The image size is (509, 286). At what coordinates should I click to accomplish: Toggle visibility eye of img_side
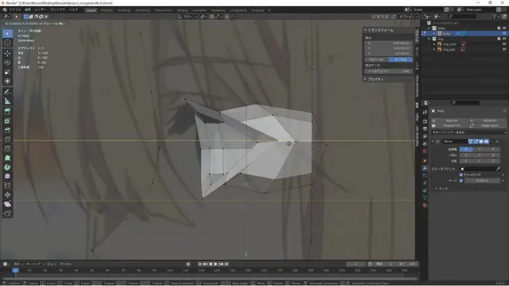click(504, 49)
